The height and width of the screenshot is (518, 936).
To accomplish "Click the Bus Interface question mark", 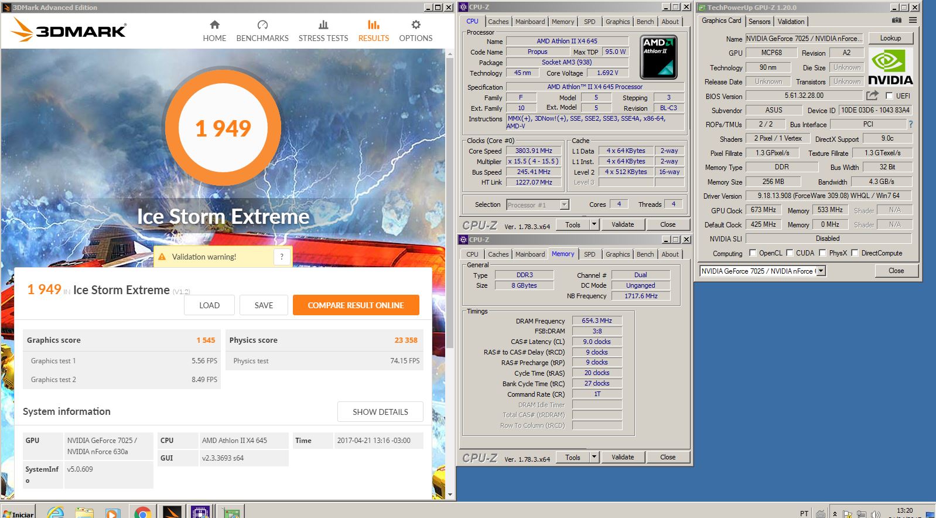I will tap(910, 124).
